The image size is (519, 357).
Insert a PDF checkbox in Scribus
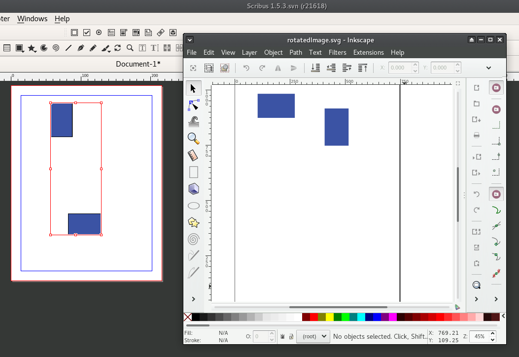point(87,33)
